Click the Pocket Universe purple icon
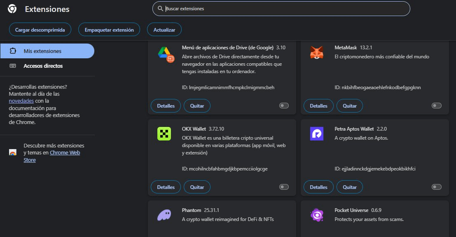The image size is (456, 237). tap(317, 215)
